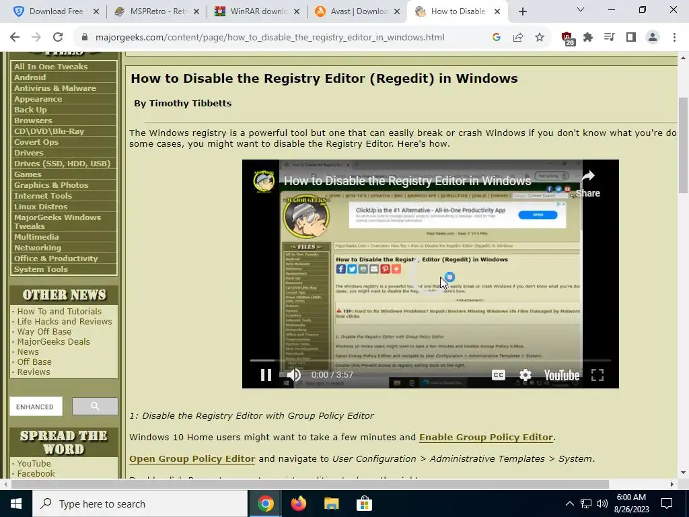This screenshot has height=517, width=689.
Task: Open the Chrome profile avatar
Action: pyautogui.click(x=653, y=38)
